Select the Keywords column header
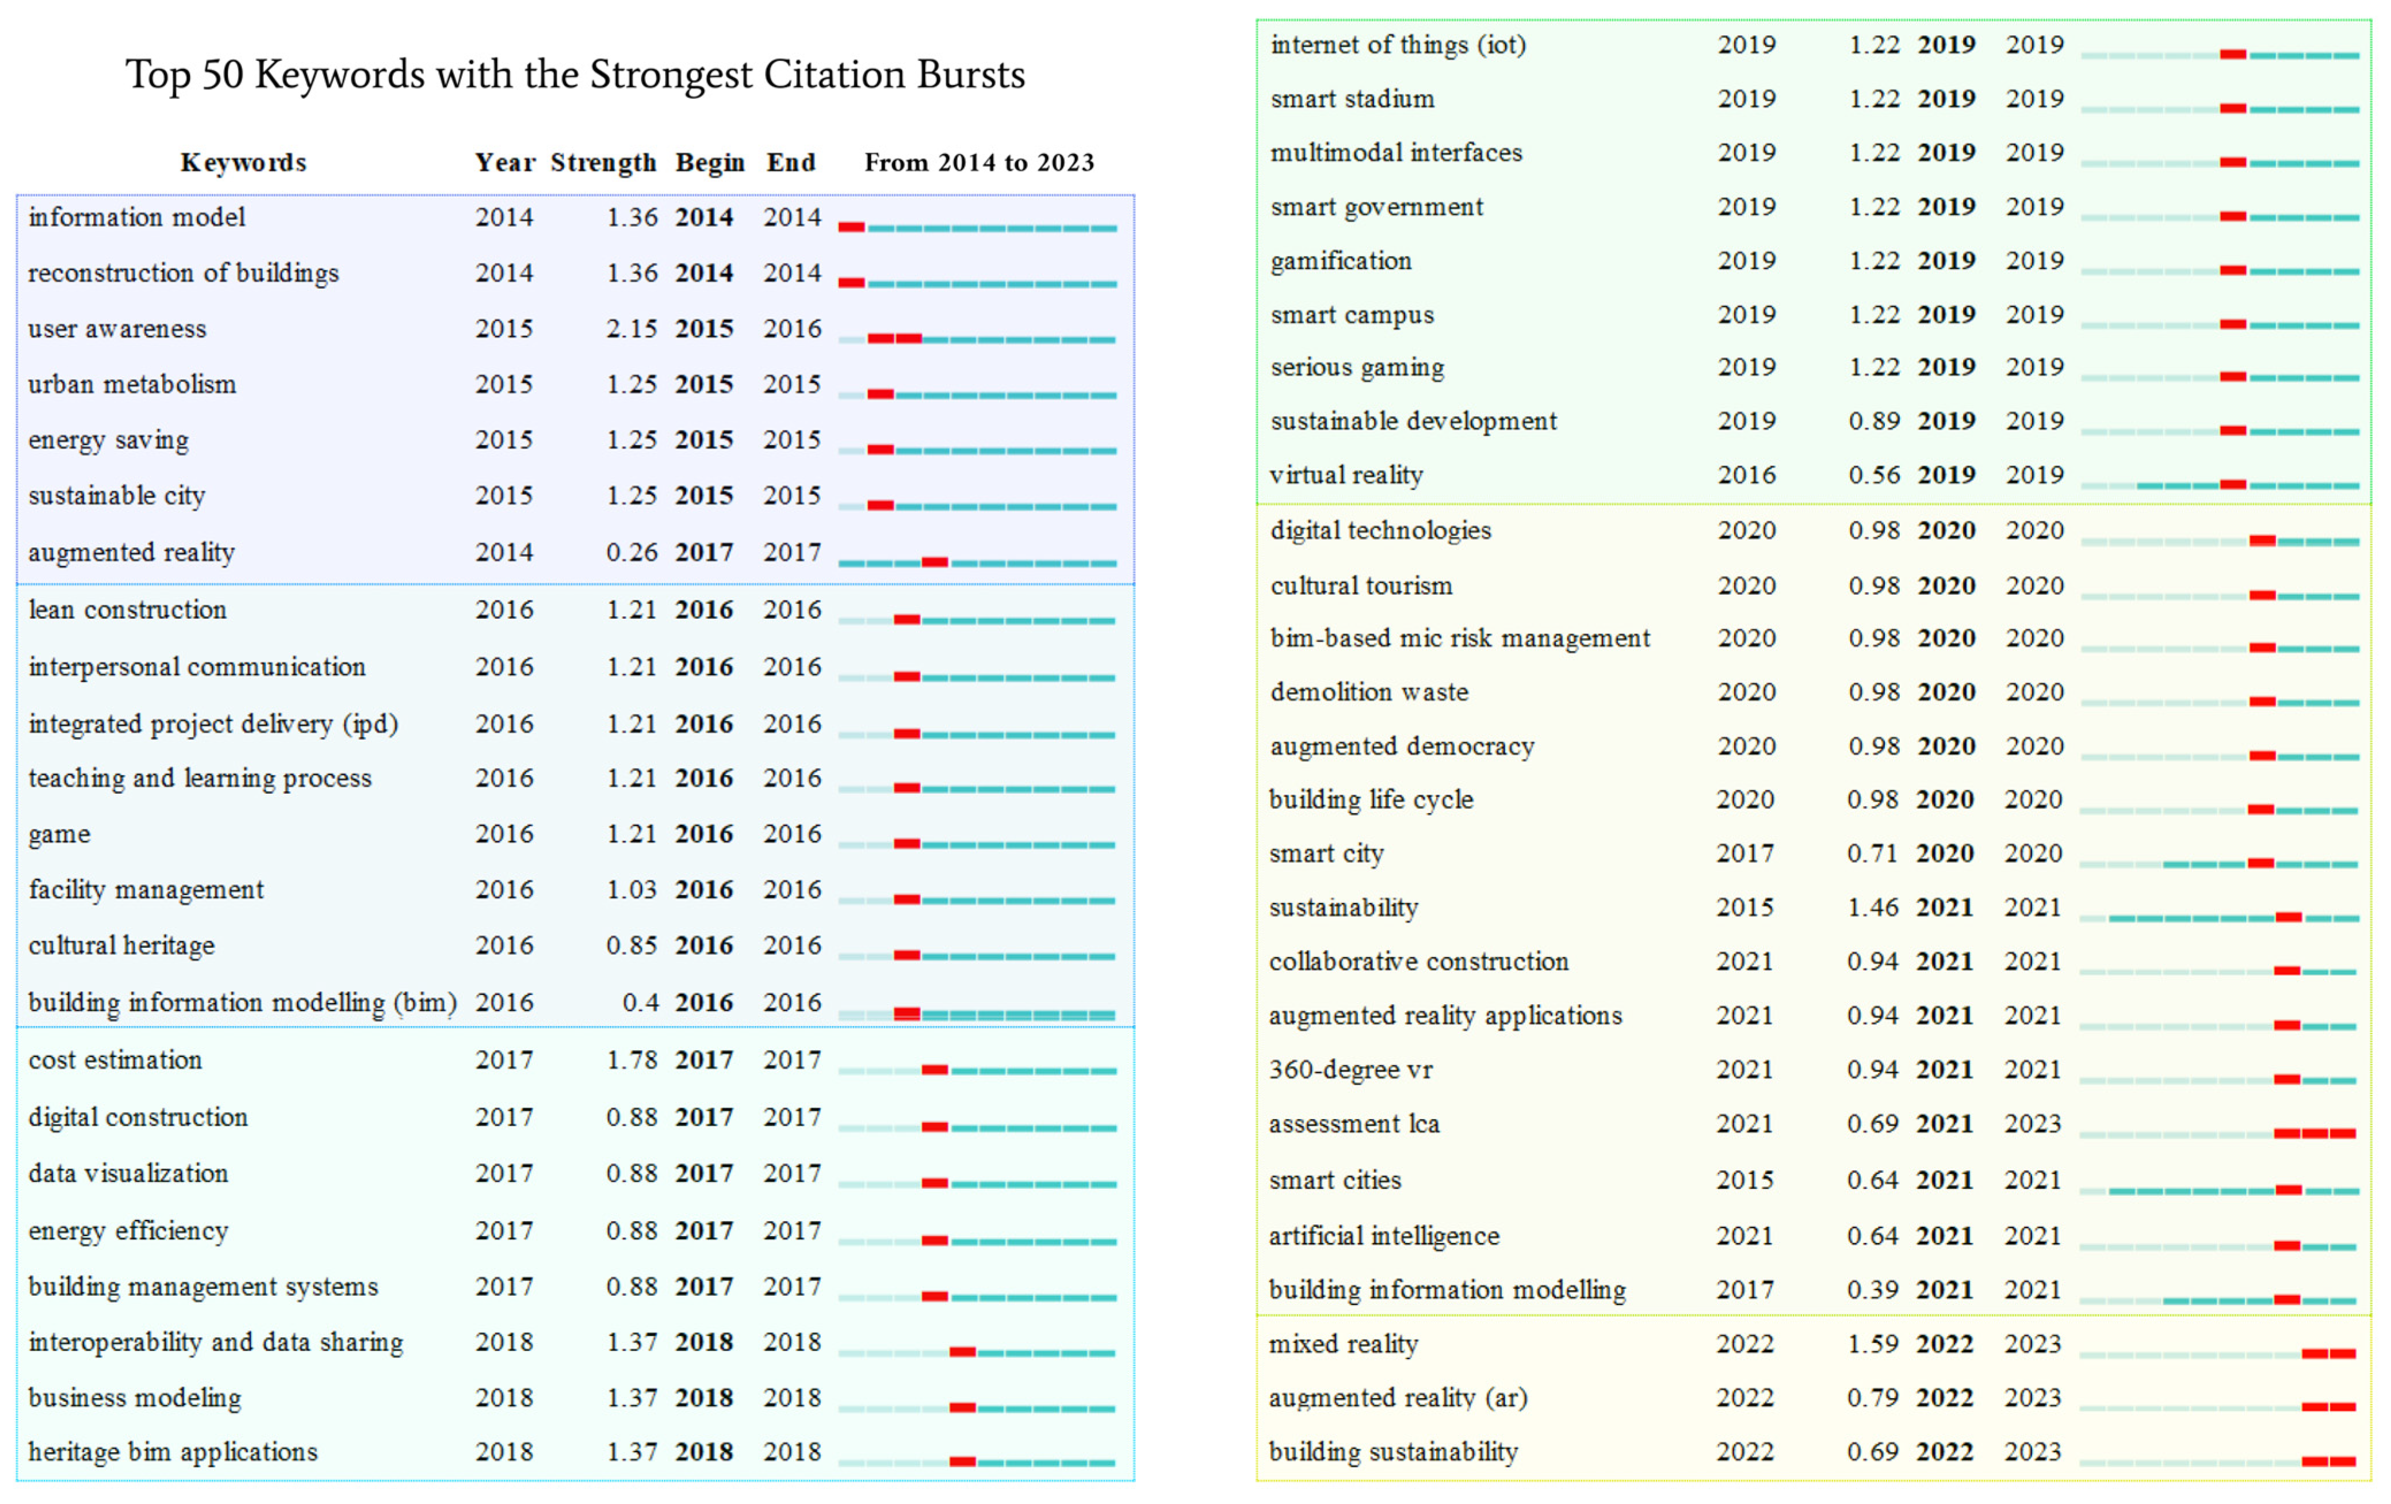Image resolution: width=2391 pixels, height=1504 pixels. [x=243, y=162]
